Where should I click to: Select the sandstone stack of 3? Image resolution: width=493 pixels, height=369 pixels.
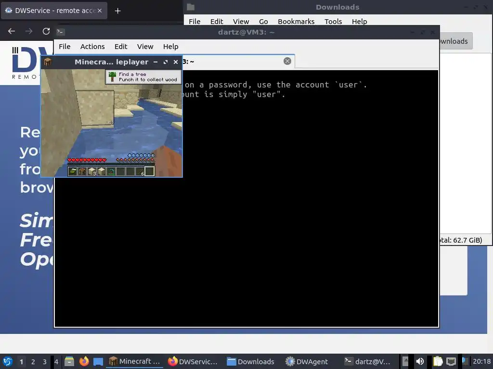click(92, 172)
